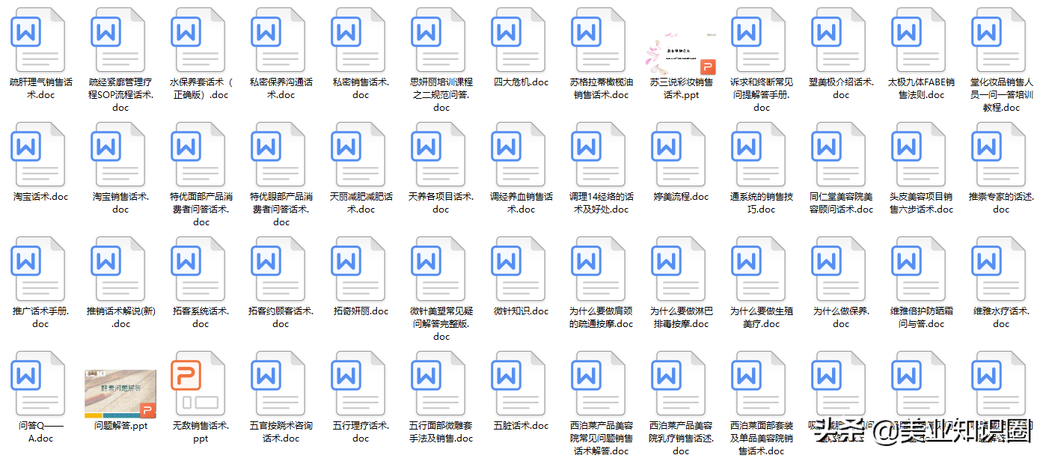1046x458 pixels.
Task: Open the 头皮美容项目销售六步话术.doc file
Action: [x=918, y=156]
